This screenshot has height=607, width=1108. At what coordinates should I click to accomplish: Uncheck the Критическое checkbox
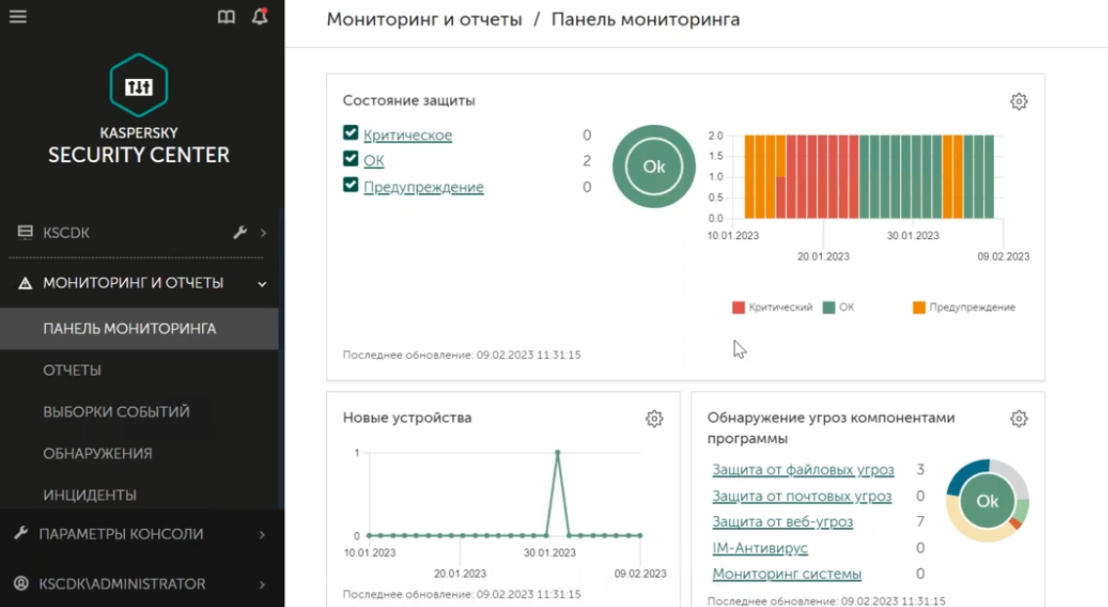(x=350, y=132)
